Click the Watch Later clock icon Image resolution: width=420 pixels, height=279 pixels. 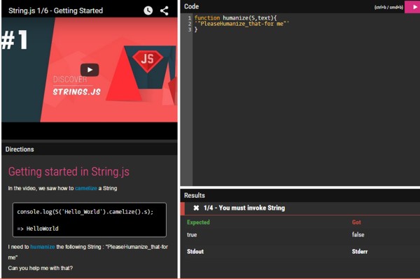pyautogui.click(x=148, y=10)
